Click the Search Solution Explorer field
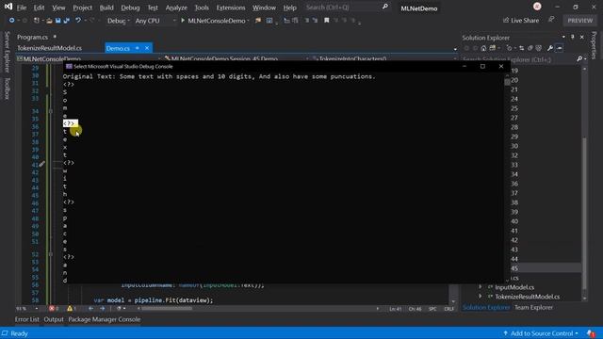 point(518,59)
